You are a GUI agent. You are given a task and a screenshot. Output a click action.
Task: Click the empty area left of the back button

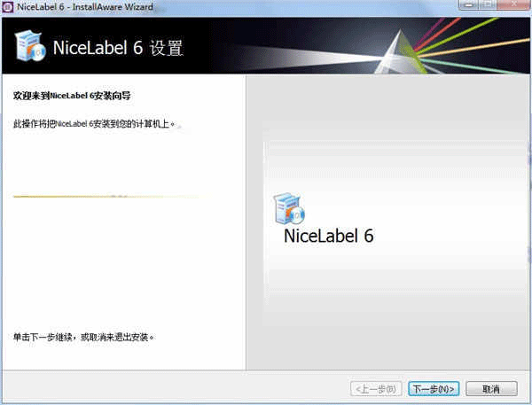click(x=175, y=389)
